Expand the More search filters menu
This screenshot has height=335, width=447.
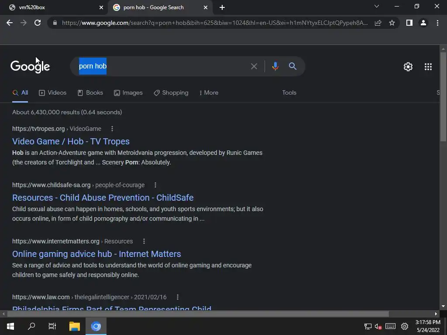(x=209, y=93)
